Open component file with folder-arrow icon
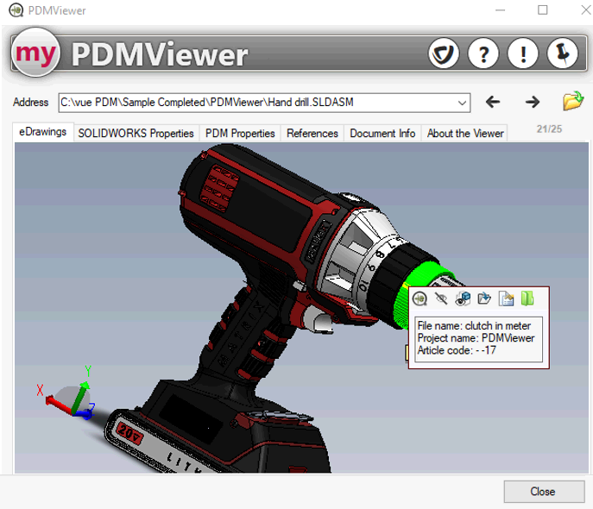Viewport: 593px width, 509px height. click(x=484, y=299)
